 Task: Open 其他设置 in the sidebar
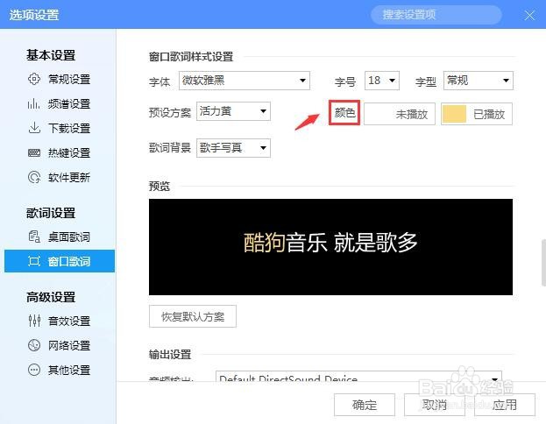click(x=60, y=370)
